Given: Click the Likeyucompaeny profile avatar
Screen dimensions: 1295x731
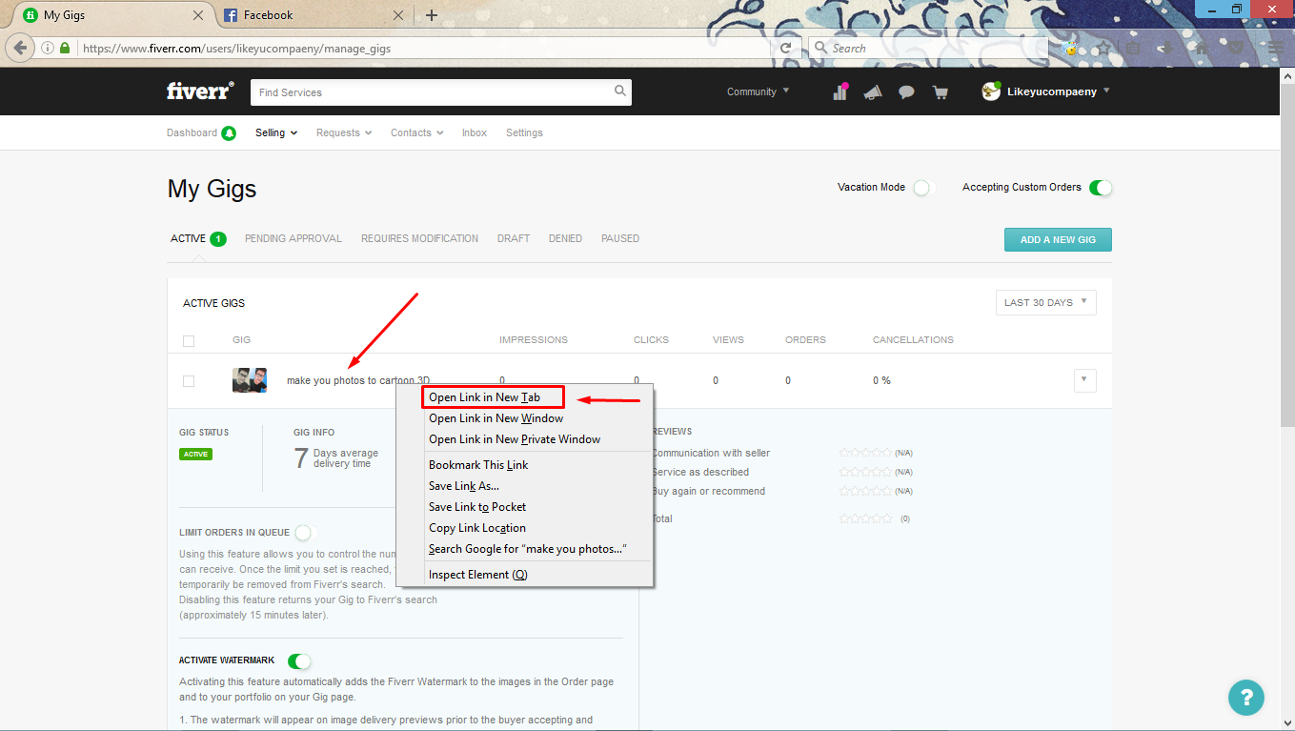Looking at the screenshot, I should point(991,91).
